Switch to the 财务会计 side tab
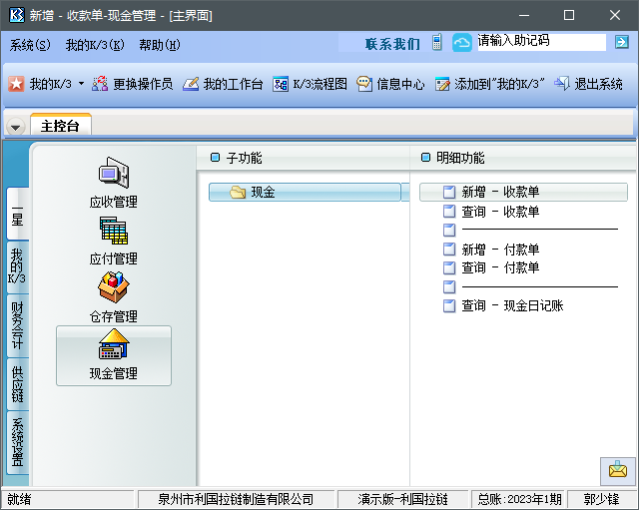Viewport: 639px width, 510px height. tap(17, 325)
